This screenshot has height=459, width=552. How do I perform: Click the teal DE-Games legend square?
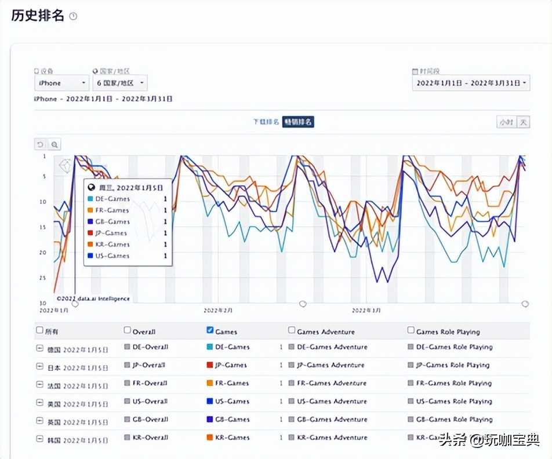(210, 347)
